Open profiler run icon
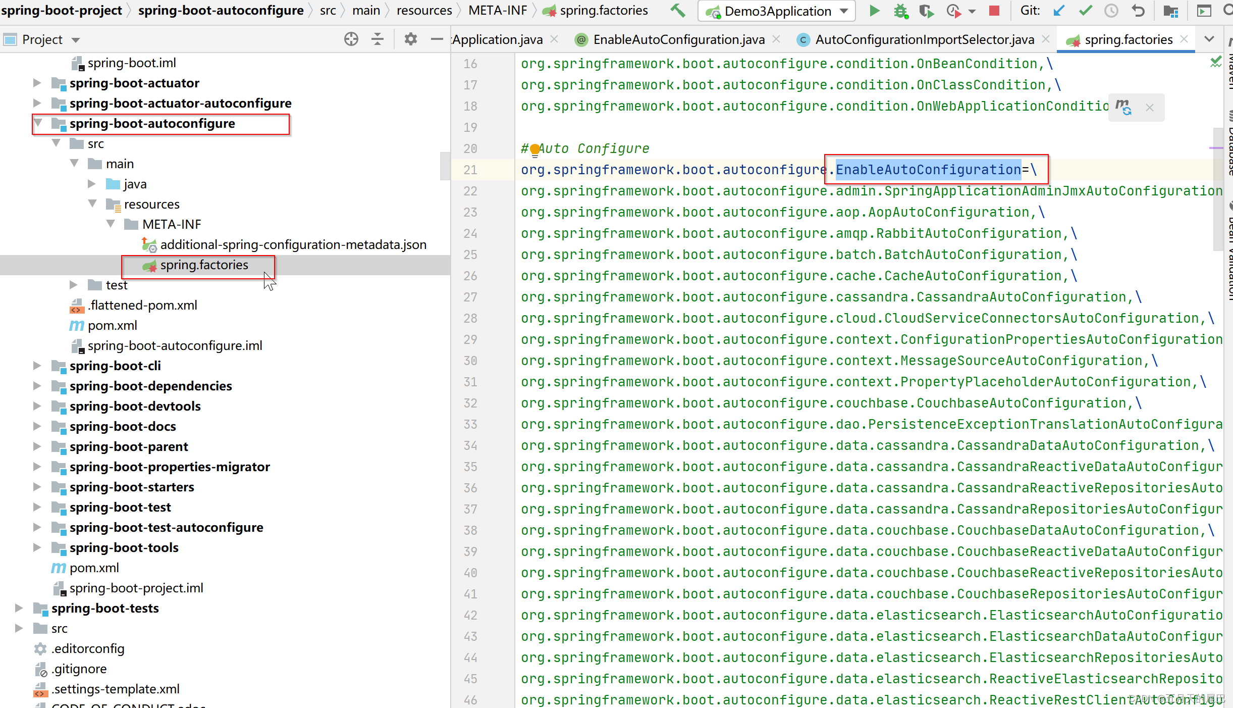Viewport: 1233px width, 708px height. [953, 11]
